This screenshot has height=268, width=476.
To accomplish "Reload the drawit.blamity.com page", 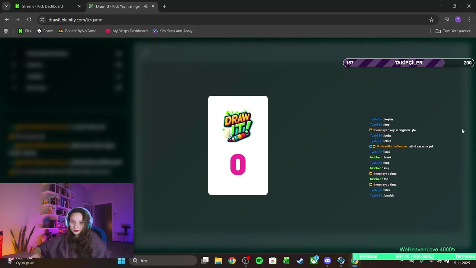I will tap(29, 20).
